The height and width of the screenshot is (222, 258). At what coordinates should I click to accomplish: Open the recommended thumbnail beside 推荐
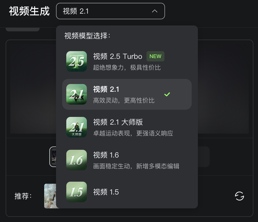coord(50,196)
